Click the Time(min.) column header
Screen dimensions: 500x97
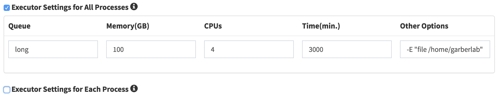321,26
